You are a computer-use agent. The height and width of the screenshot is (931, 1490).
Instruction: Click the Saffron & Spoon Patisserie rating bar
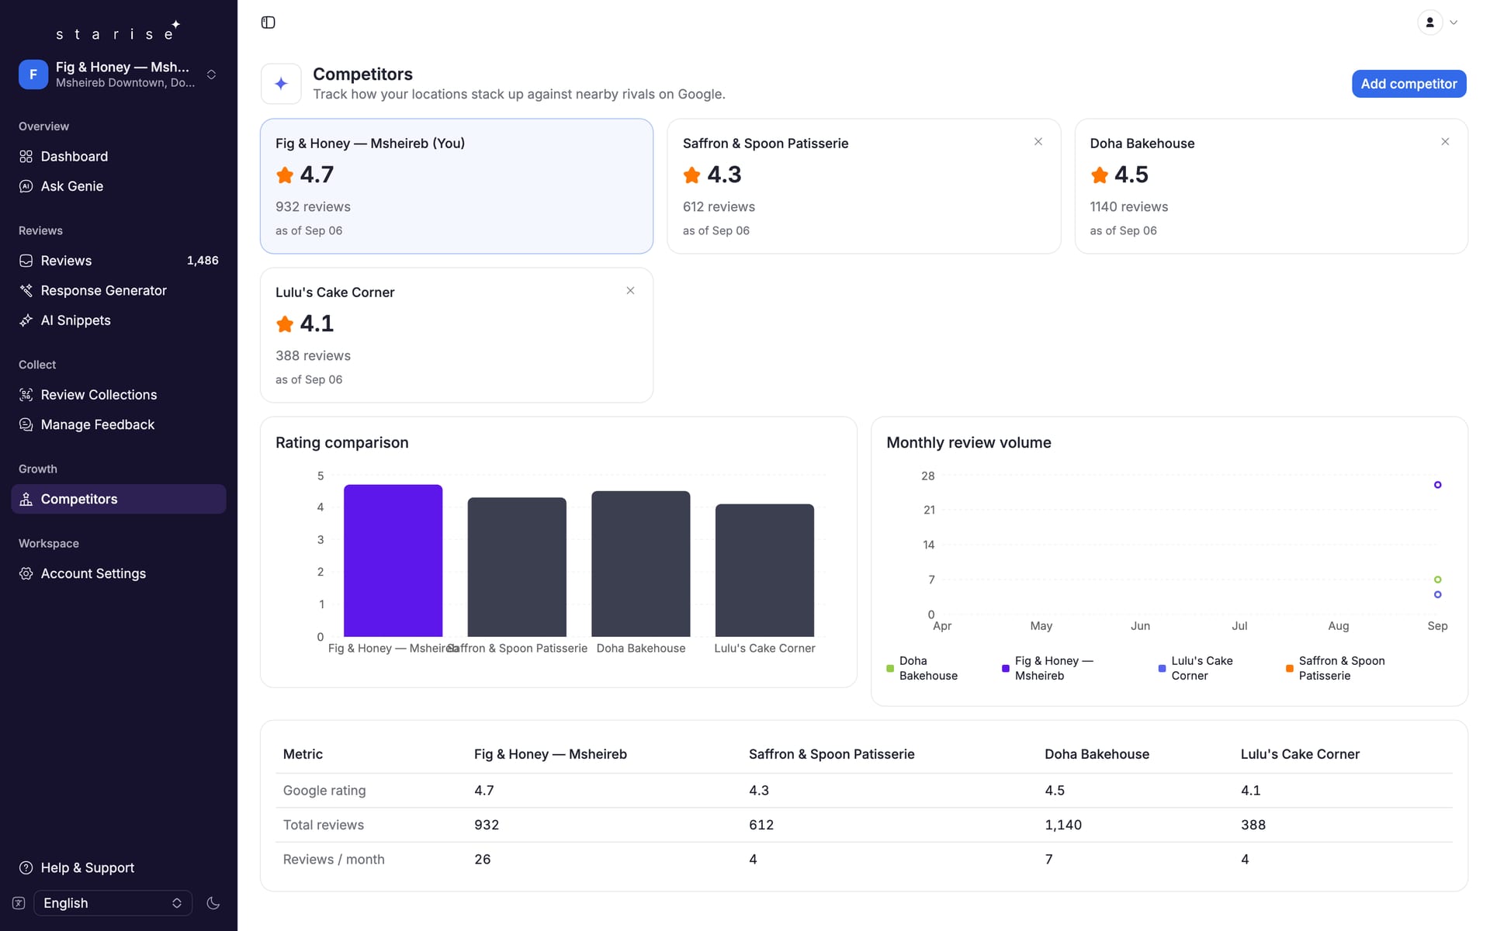click(x=517, y=567)
